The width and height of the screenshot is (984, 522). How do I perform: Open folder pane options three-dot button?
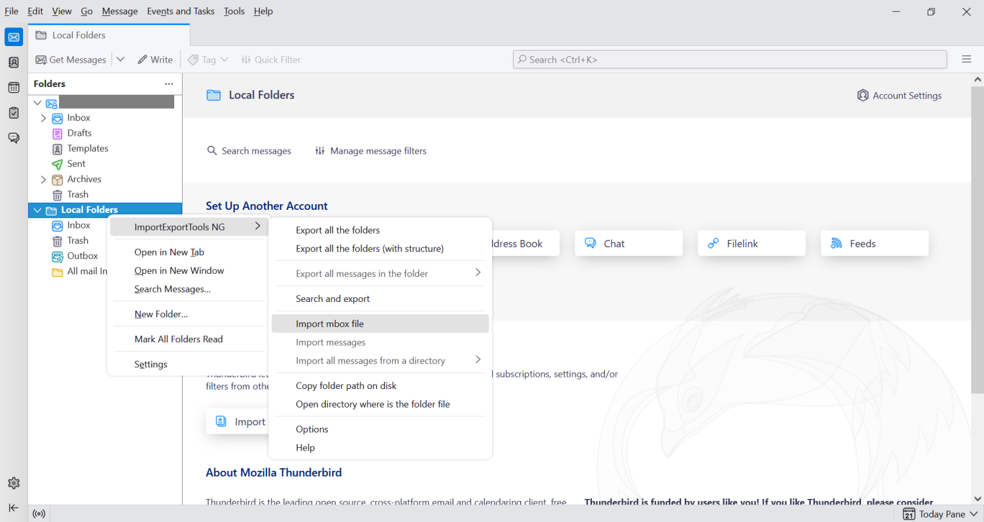click(169, 84)
